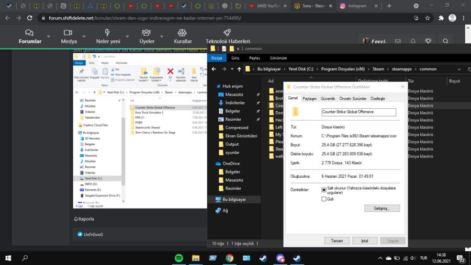Screen dimensions: 471x265
Task: Open the Explorer address bar history dropdown
Action: [x=459, y=69]
